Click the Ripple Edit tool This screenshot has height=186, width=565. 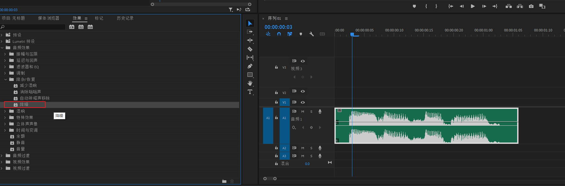click(250, 40)
